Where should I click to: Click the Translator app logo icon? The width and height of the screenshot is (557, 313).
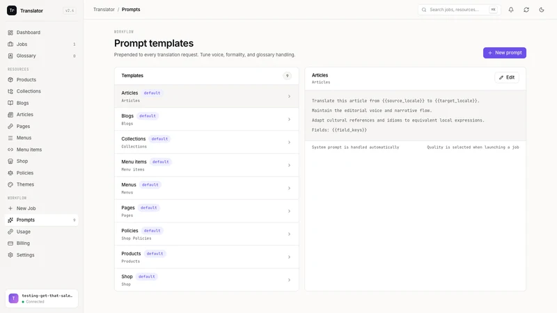click(12, 10)
